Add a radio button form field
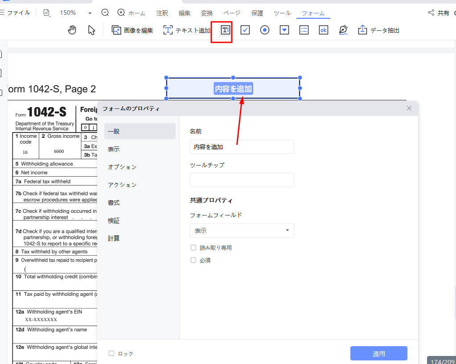The width and height of the screenshot is (456, 364). click(x=265, y=30)
